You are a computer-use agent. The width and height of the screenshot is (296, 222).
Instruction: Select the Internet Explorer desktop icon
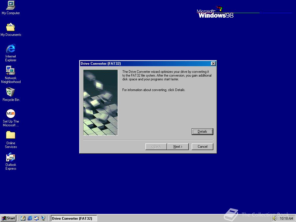click(x=11, y=53)
